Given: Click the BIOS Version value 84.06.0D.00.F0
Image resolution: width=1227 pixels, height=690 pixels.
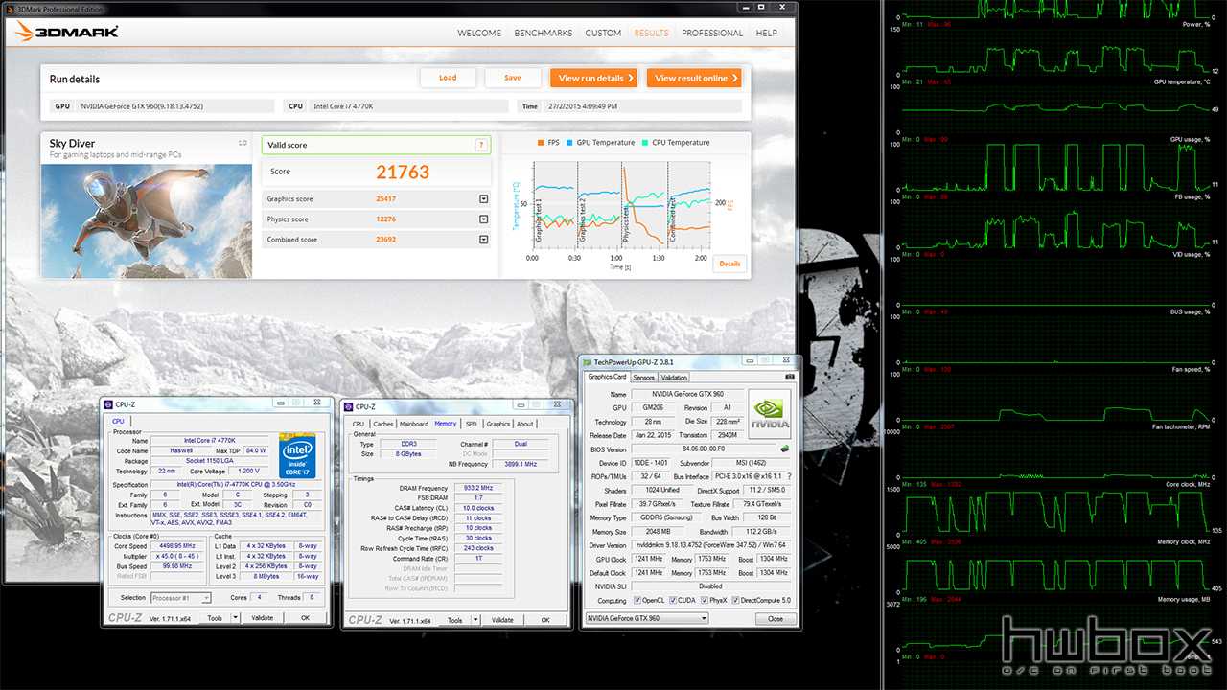Looking at the screenshot, I should (x=703, y=448).
